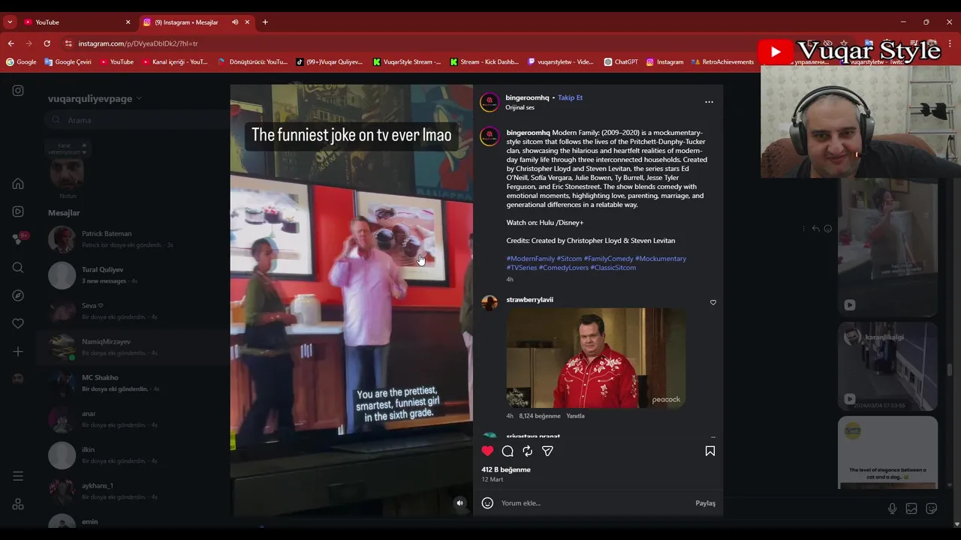Open the anar conversation
The image size is (961, 540).
coord(135,419)
